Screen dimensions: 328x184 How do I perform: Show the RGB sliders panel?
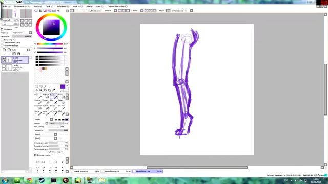(40, 11)
